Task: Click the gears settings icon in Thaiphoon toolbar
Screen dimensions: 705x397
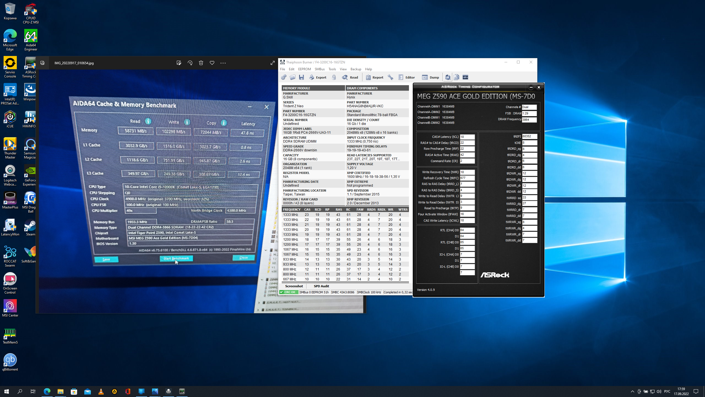Action: pyautogui.click(x=284, y=77)
